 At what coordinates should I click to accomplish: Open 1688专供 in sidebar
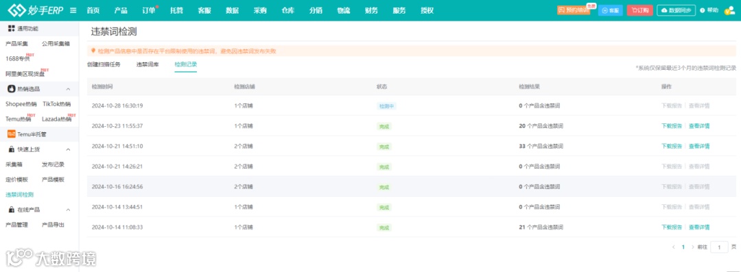click(x=17, y=59)
